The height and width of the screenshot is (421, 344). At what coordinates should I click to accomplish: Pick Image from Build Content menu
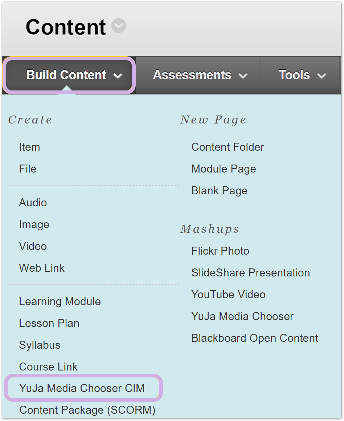34,224
